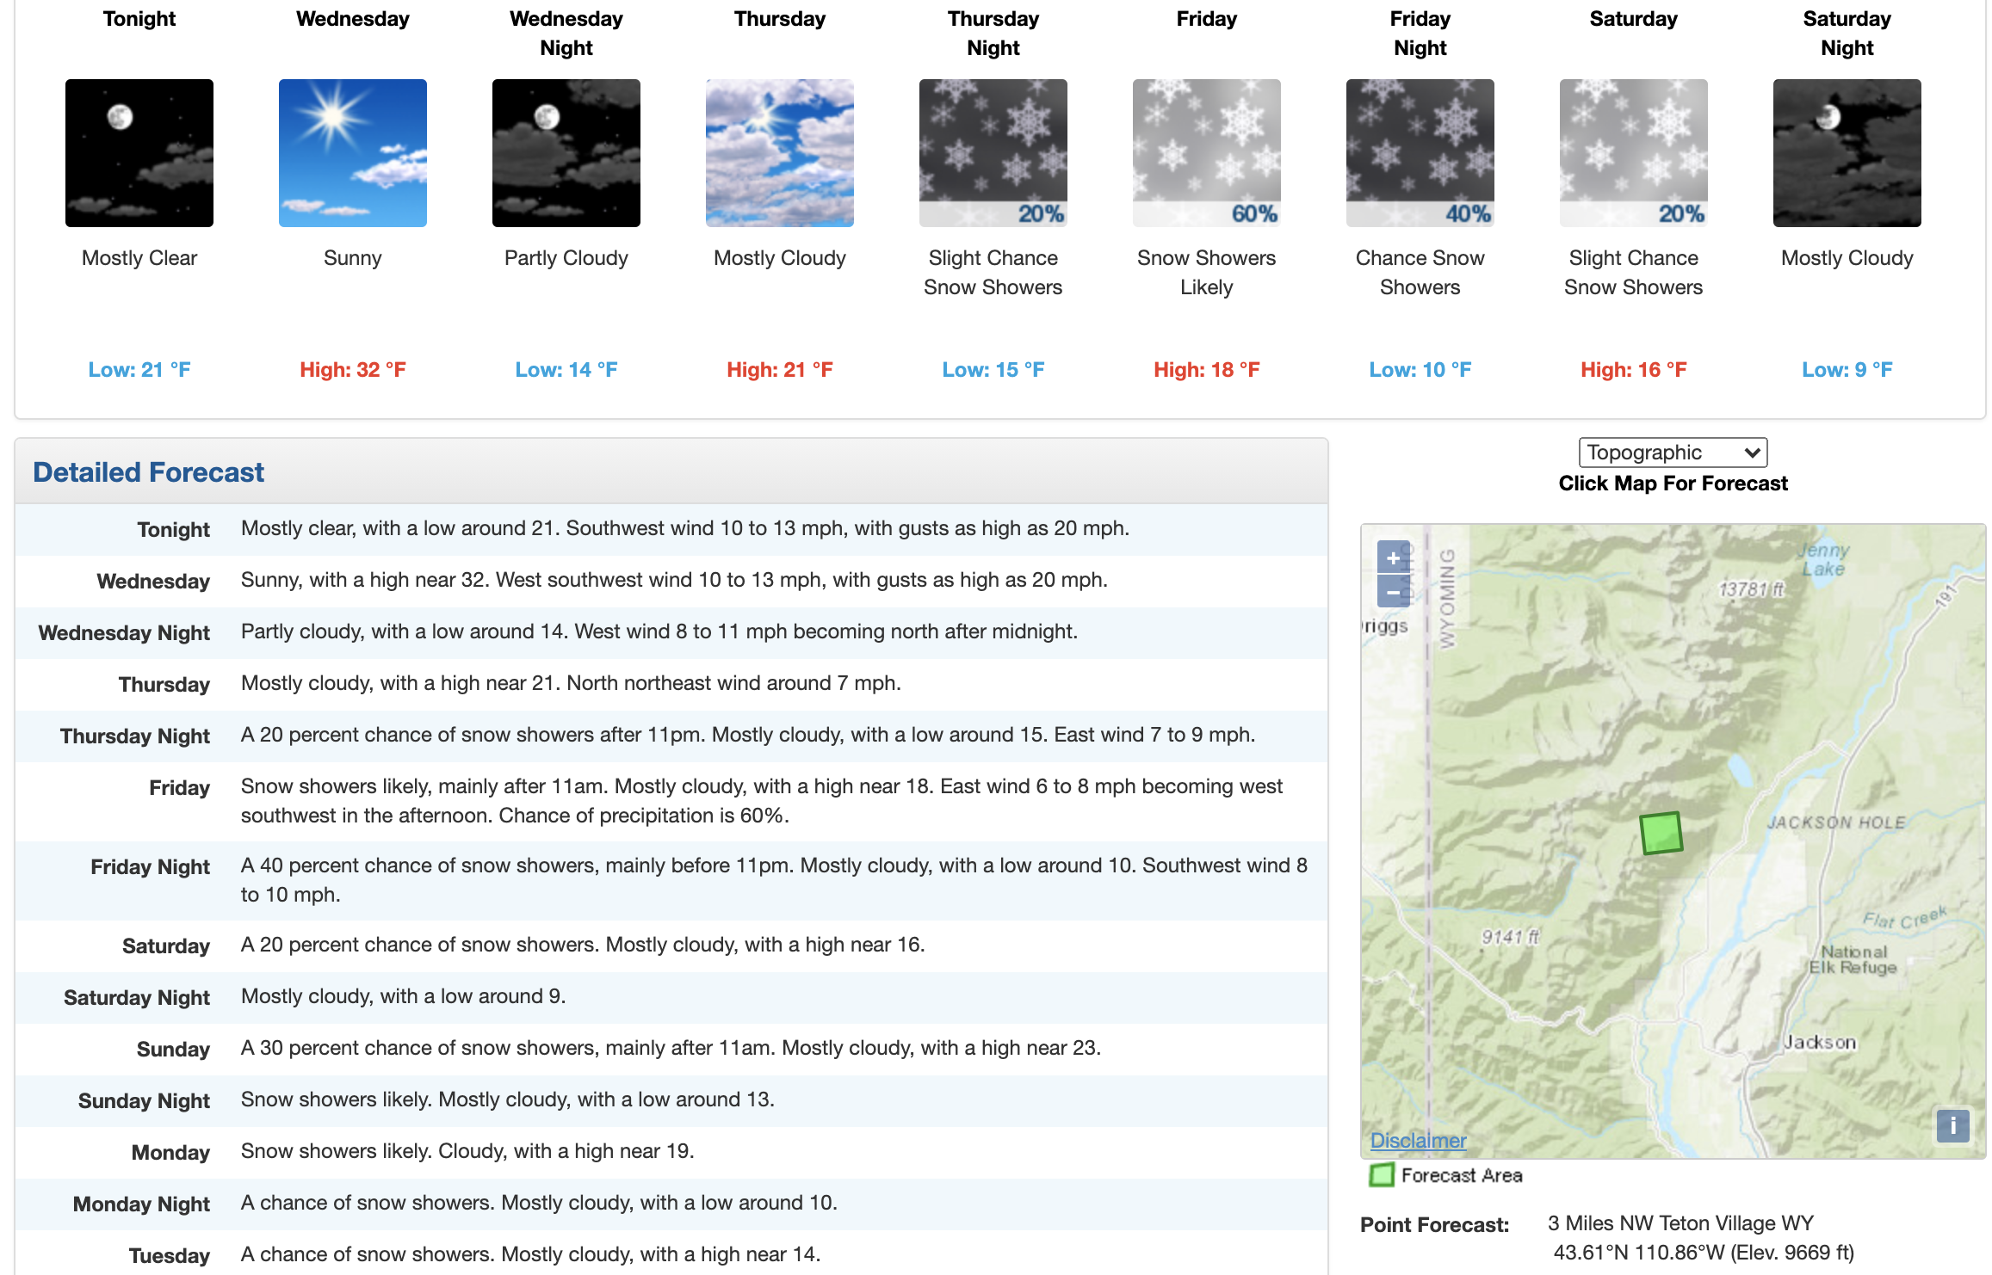Open the Topographic map type dropdown
Viewport: 1992px width, 1275px height.
(x=1673, y=453)
